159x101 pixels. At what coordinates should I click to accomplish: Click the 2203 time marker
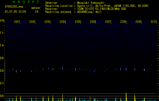48,21
